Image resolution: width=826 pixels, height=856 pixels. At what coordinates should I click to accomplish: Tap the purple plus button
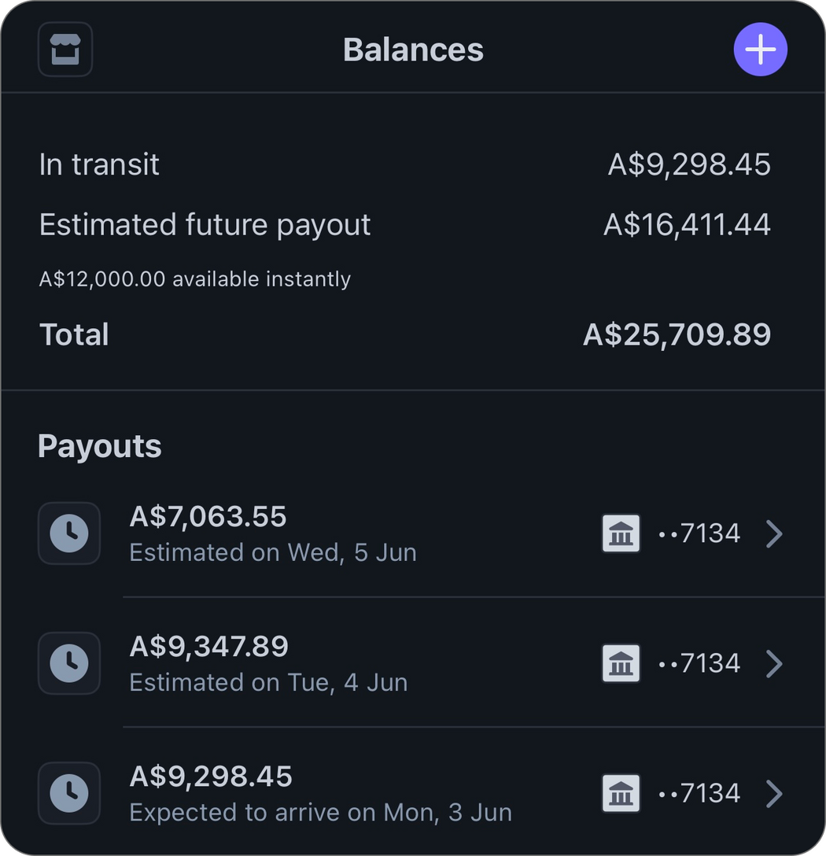(760, 50)
